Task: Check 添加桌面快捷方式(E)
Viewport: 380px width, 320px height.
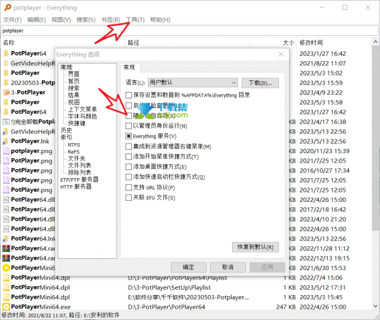Action: pyautogui.click(x=128, y=167)
